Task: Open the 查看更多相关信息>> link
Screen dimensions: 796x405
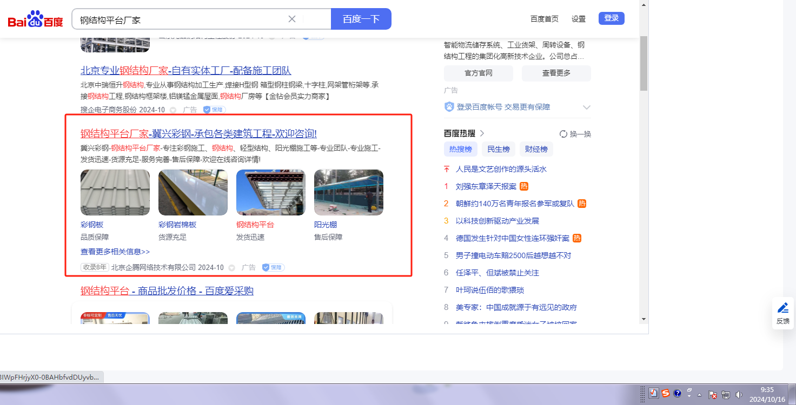Action: point(115,252)
